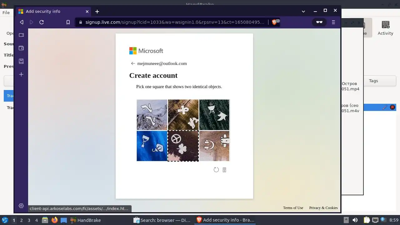Screen dimensions: 400x225
Task: Open sidebar settings gear icon
Action: pos(21,206)
